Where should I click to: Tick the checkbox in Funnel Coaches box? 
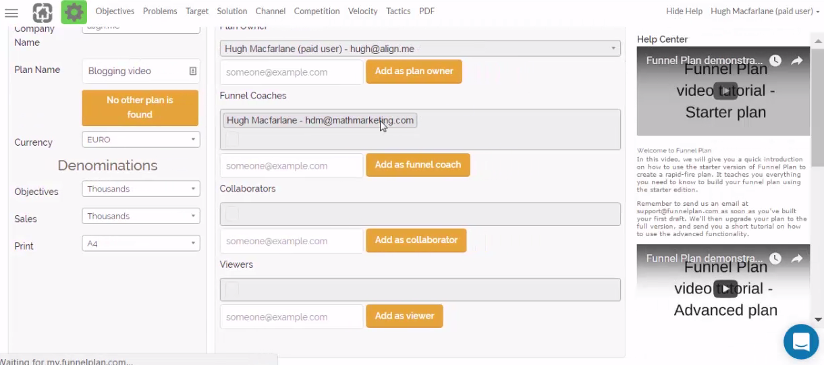231,139
